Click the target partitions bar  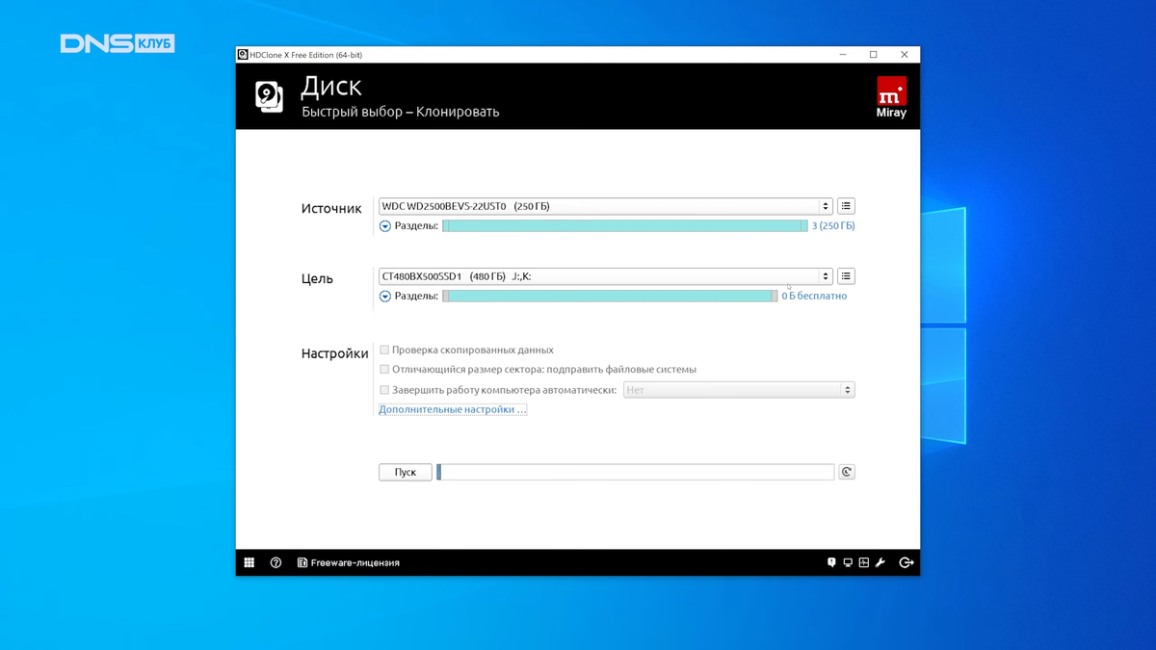click(610, 297)
